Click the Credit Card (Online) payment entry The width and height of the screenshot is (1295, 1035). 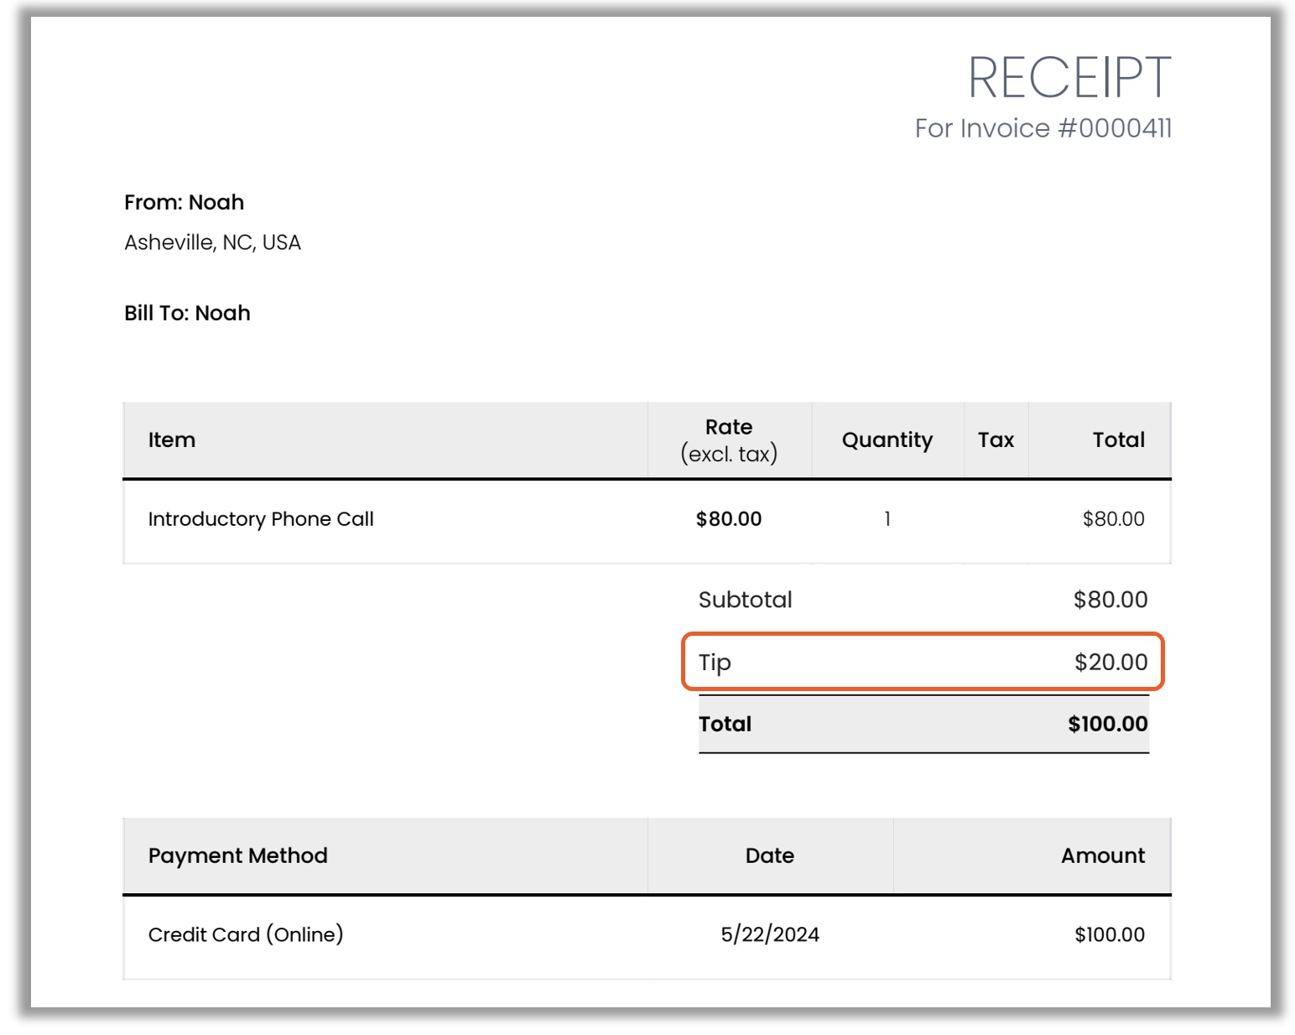[x=246, y=934]
